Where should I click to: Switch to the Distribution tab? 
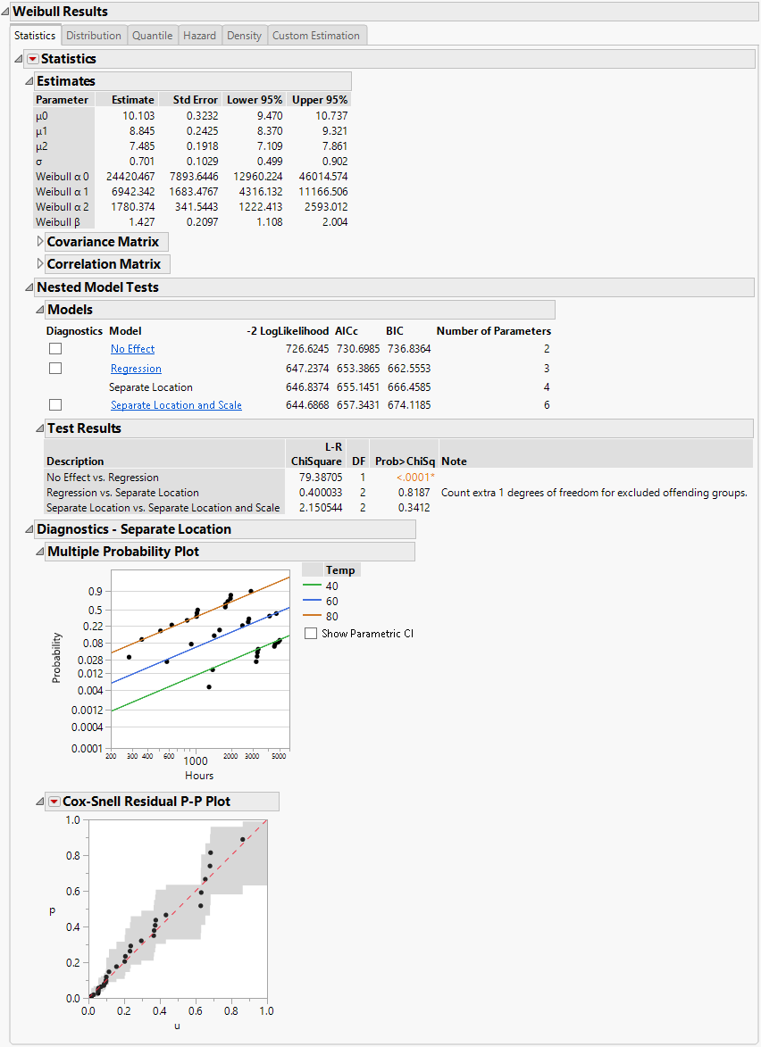point(94,36)
